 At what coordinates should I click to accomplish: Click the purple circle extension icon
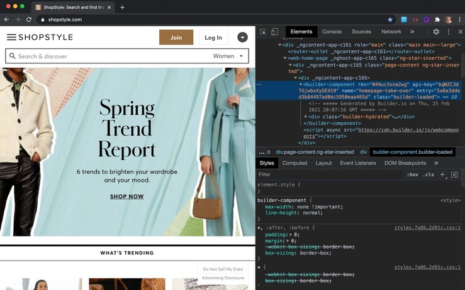point(426,19)
